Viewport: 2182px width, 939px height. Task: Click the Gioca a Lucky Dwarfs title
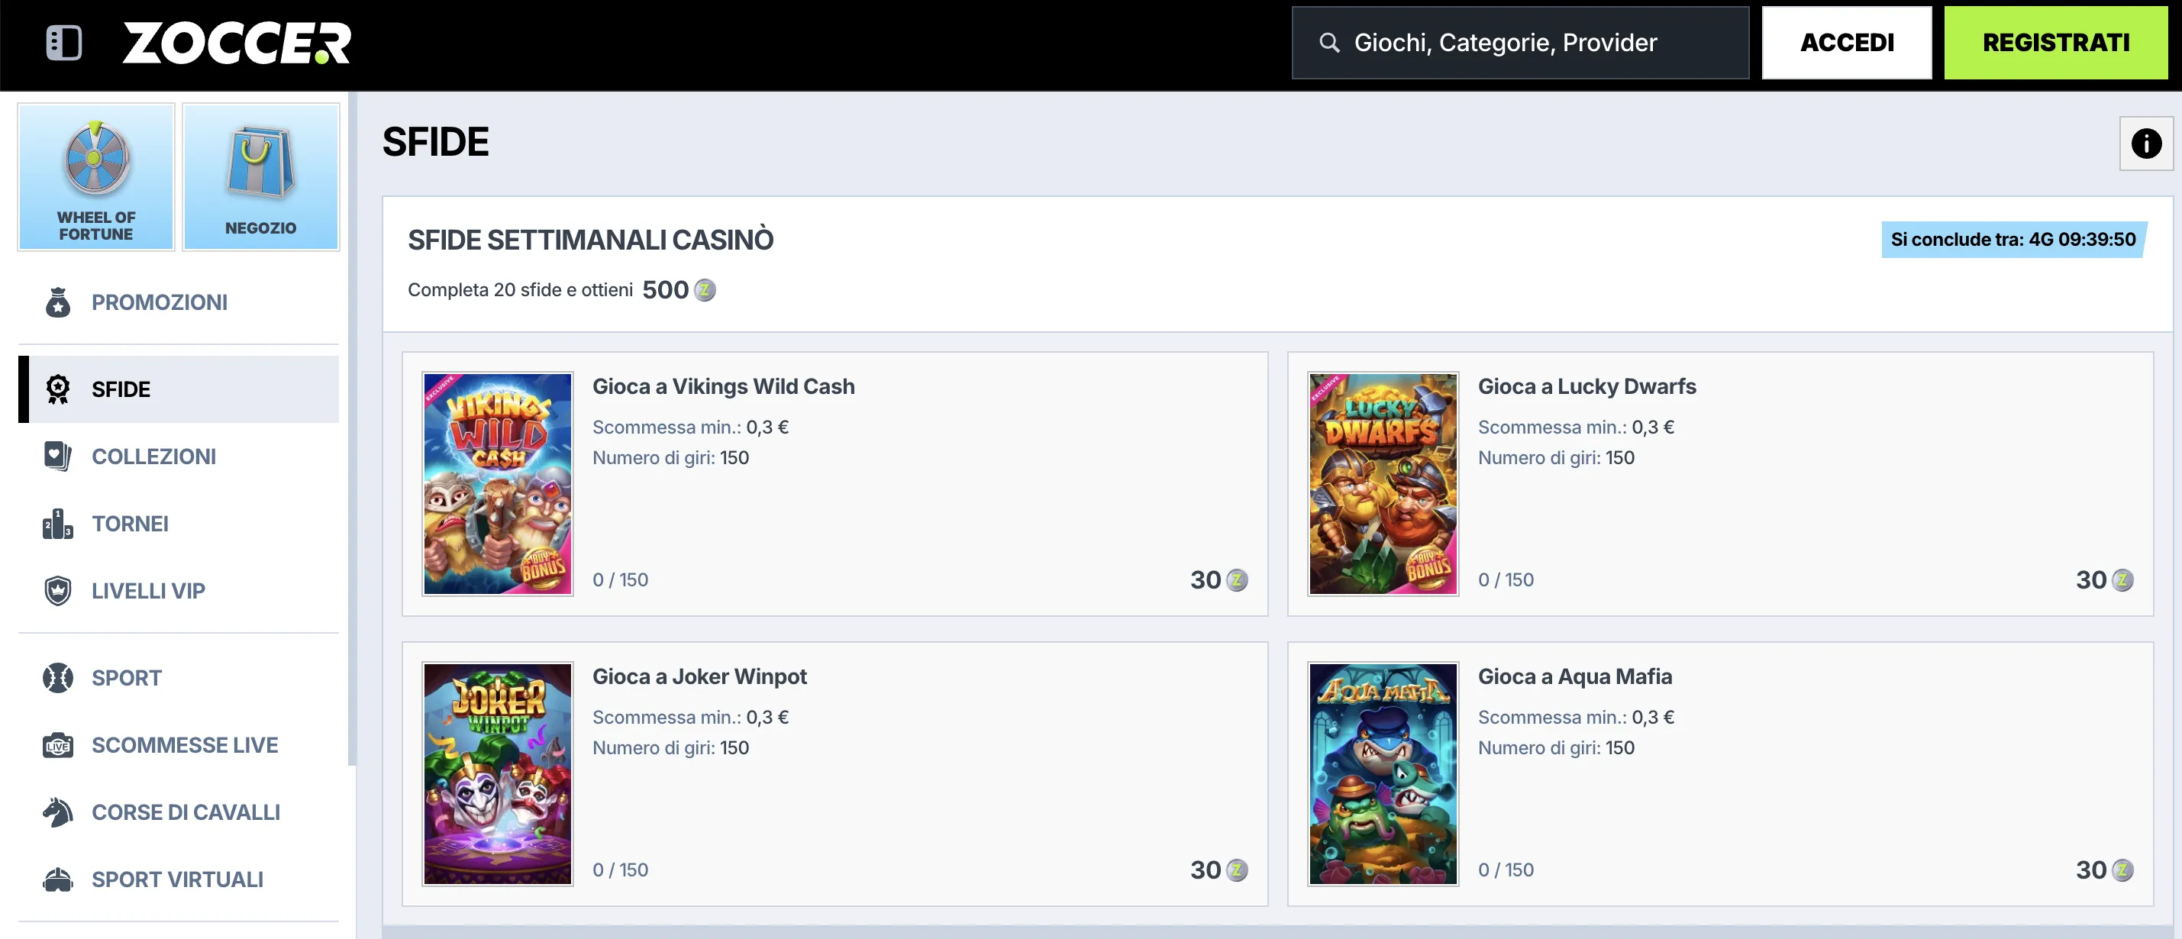point(1586,386)
